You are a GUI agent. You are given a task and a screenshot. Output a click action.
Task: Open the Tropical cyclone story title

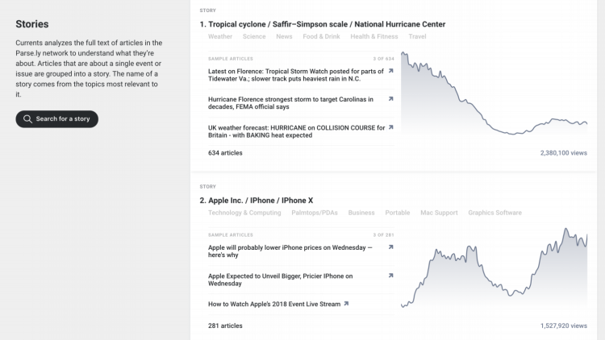323,24
